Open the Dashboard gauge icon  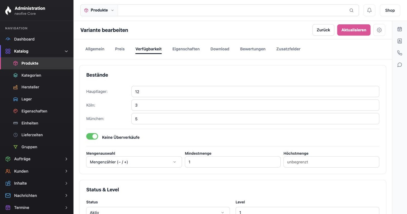[8, 39]
